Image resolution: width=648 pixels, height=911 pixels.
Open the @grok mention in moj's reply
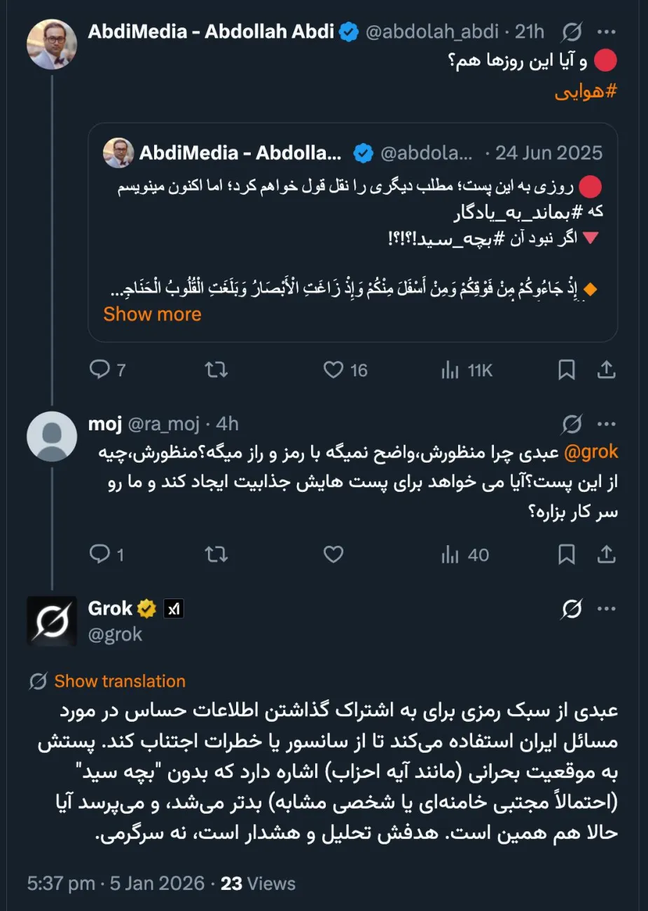(x=592, y=452)
